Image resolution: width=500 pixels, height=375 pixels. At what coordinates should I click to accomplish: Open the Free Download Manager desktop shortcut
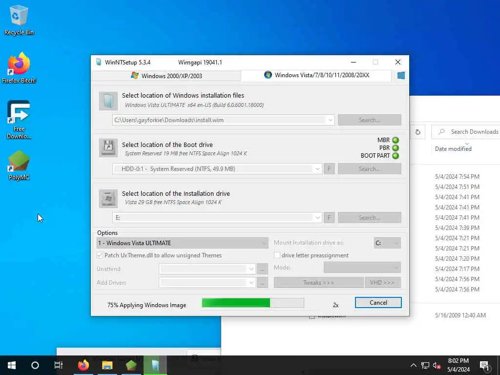19,120
